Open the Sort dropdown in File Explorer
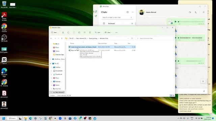This screenshot has height=121, width=216. 98,33
